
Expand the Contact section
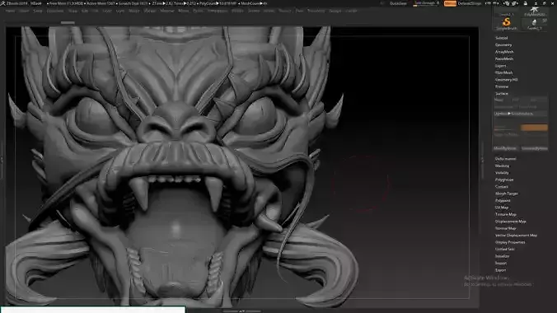(x=502, y=186)
